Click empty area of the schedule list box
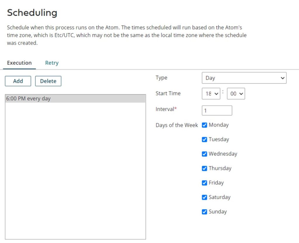Screen dimensions: 299x243 (75, 169)
